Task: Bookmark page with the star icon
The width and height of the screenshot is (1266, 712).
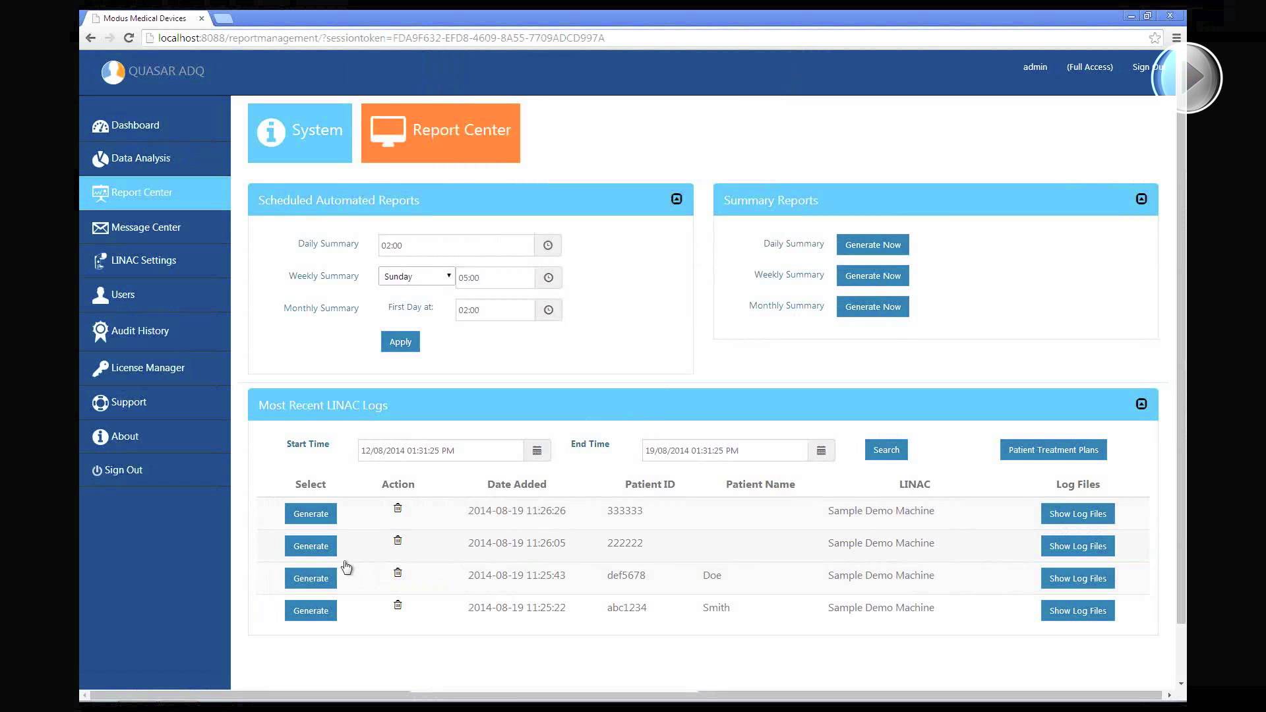Action: pos(1154,38)
